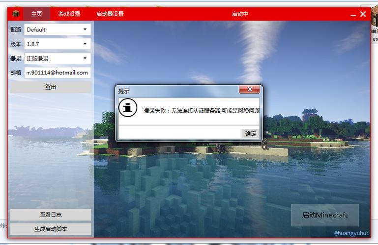Expand the 配置 Default dropdown
The image size is (378, 245).
click(58, 29)
